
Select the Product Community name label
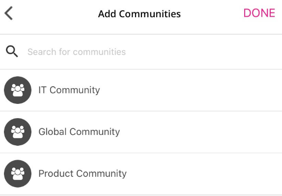click(83, 174)
